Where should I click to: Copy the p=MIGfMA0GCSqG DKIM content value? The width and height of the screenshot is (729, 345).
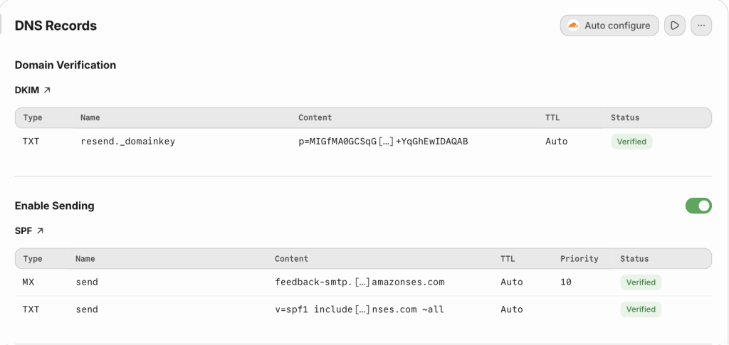(x=383, y=142)
